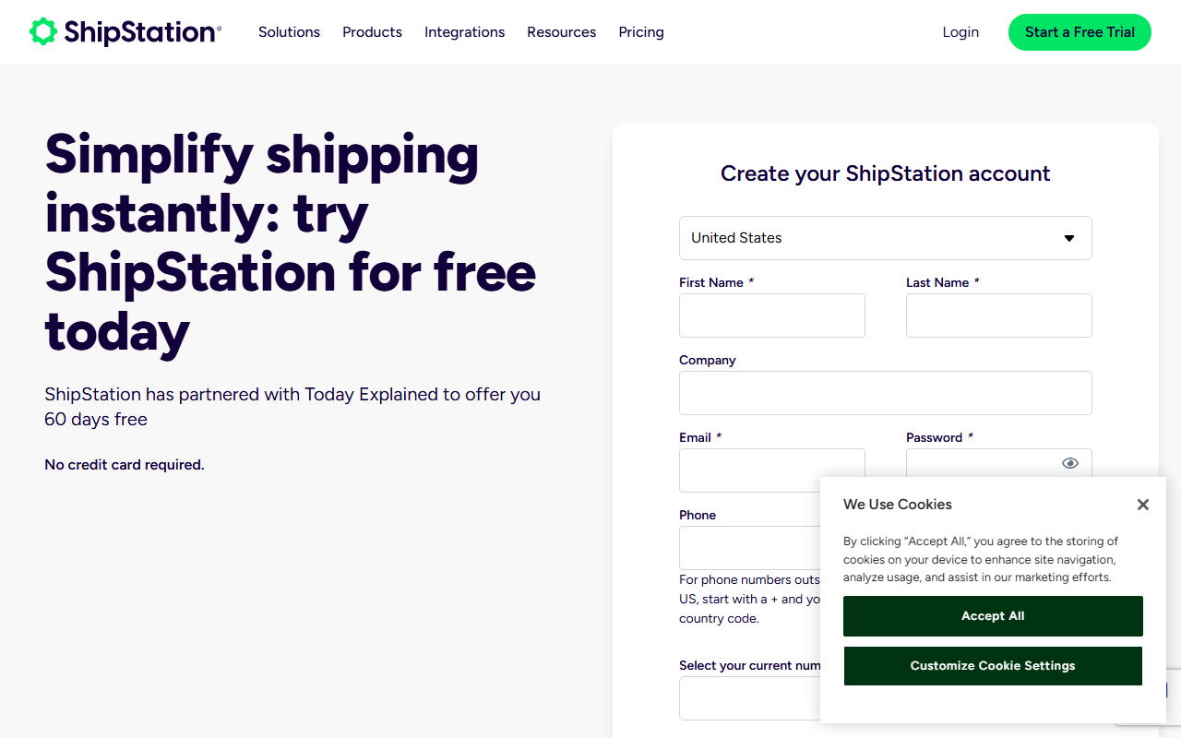Go to the Pricing page
This screenshot has width=1181, height=738.
[641, 32]
